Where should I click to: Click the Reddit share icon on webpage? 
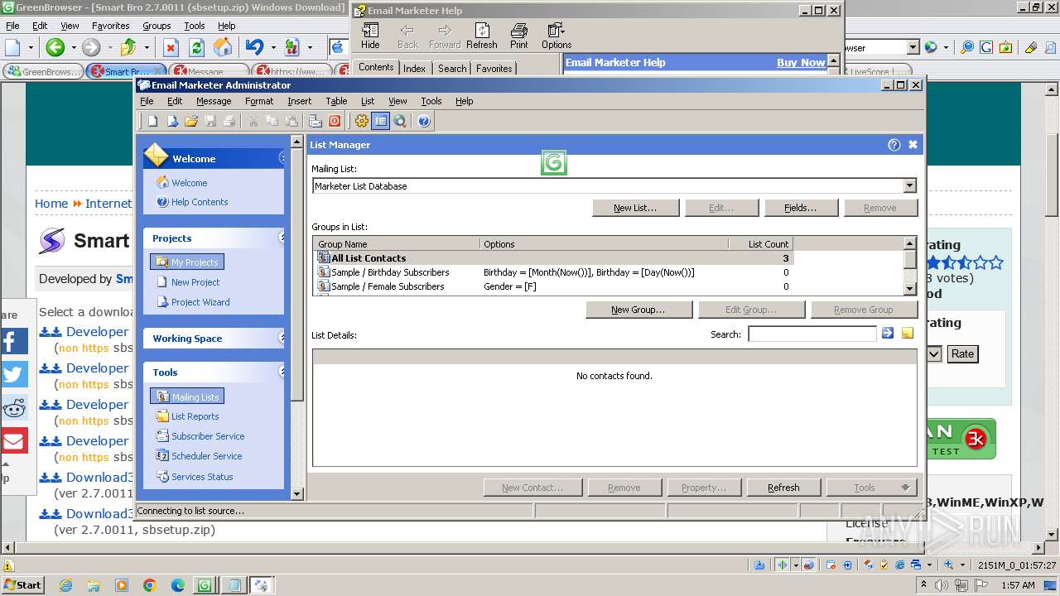[14, 407]
